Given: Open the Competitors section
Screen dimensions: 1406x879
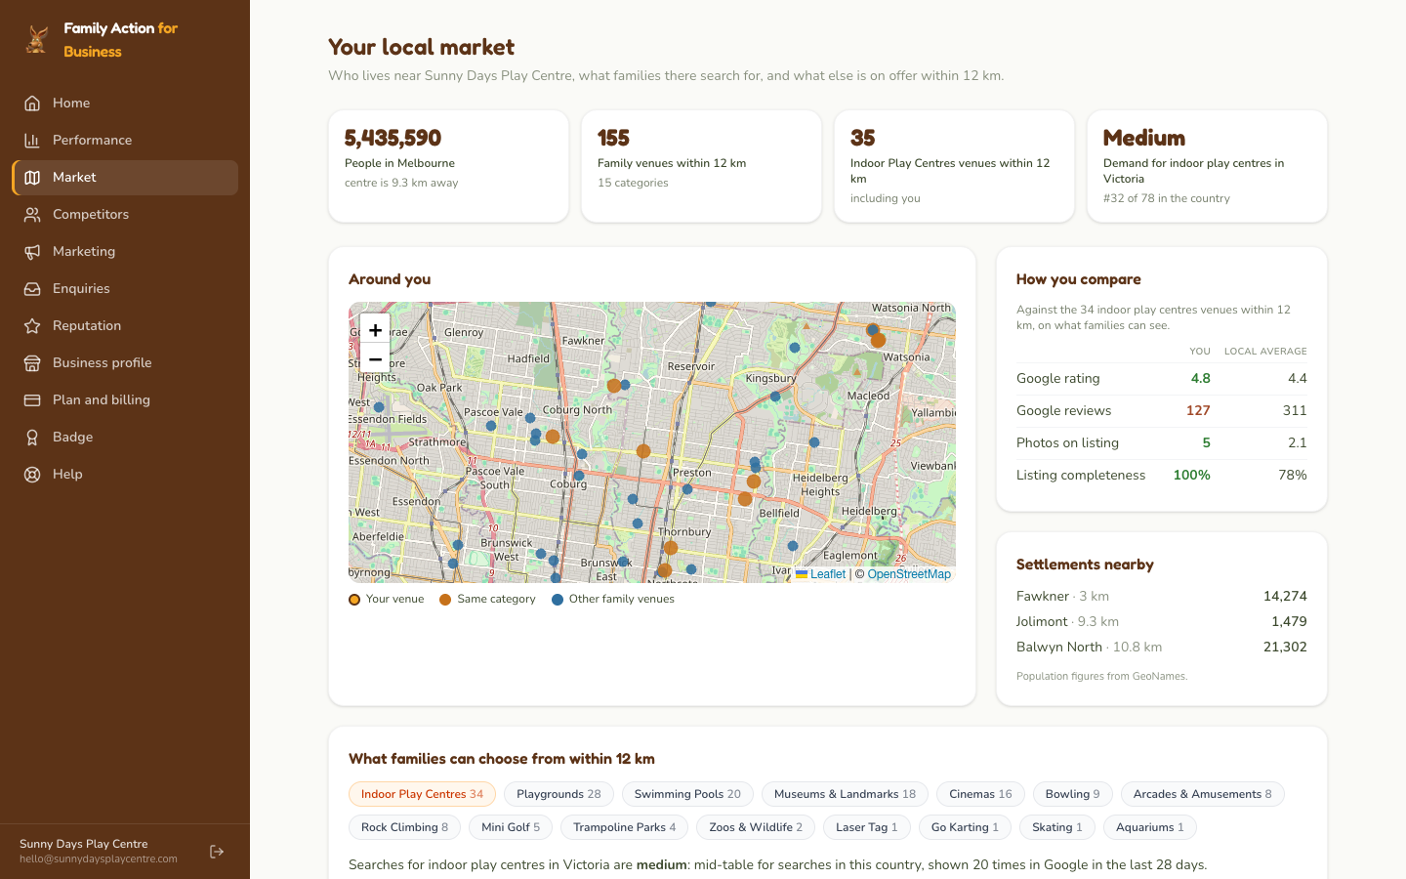Looking at the screenshot, I should (x=125, y=214).
